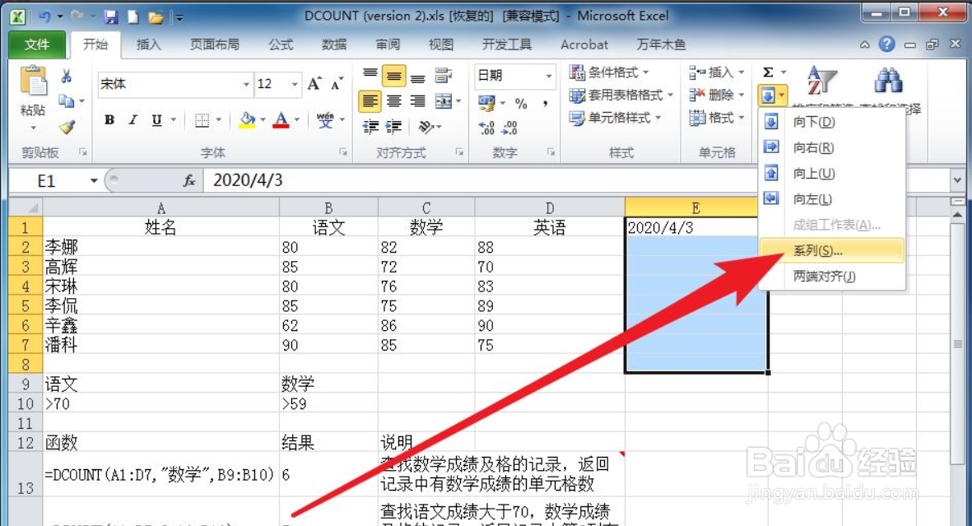972x526 pixels.
Task: Switch to the 公式 tab
Action: 281,44
